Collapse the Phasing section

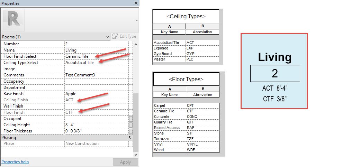(x=129, y=138)
